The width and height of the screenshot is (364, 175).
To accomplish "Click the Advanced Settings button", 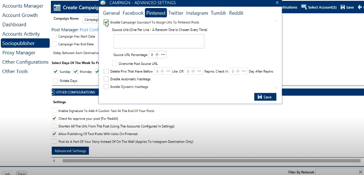I will [x=70, y=151].
